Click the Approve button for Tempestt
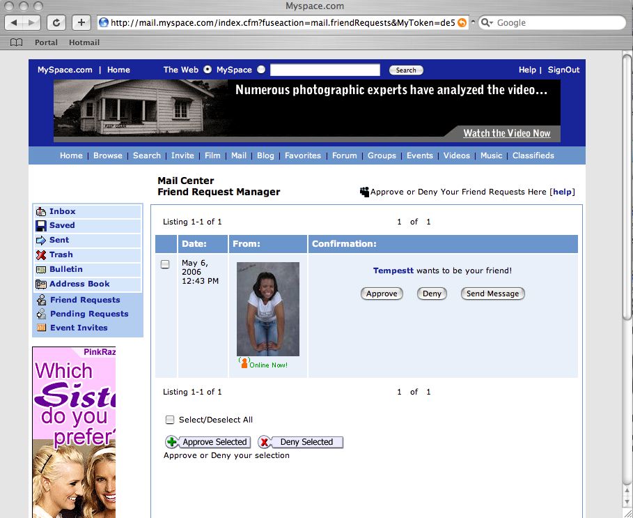Image resolution: width=633 pixels, height=518 pixels. coord(382,294)
